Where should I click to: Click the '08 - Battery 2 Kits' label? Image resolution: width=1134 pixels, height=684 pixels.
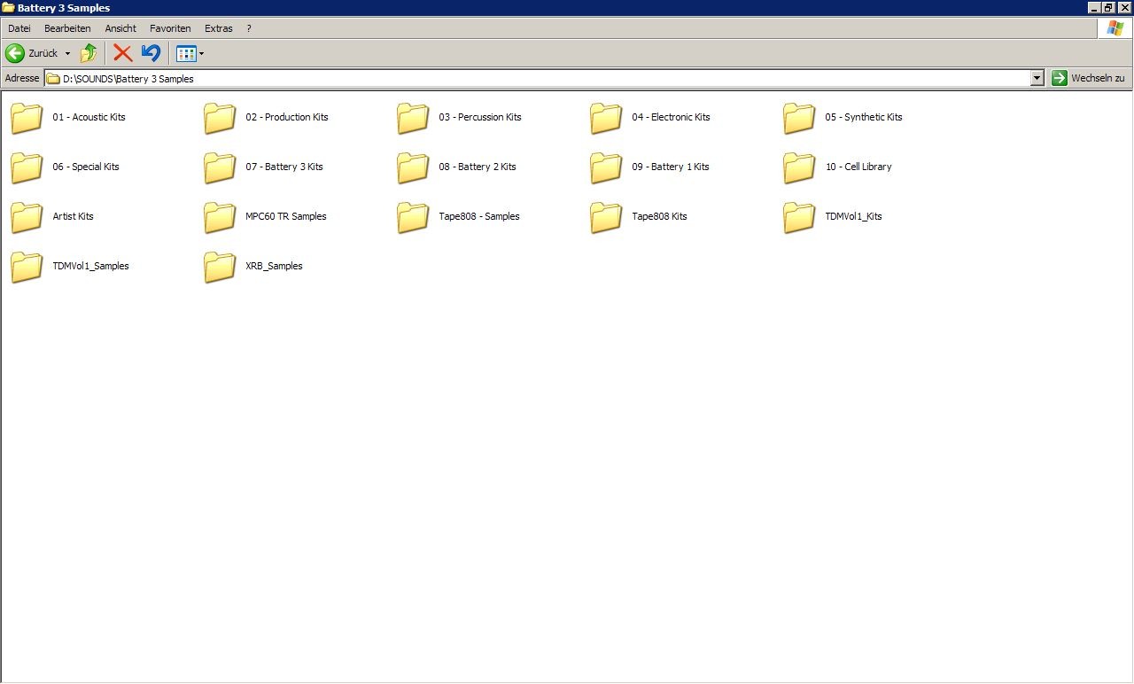point(478,167)
